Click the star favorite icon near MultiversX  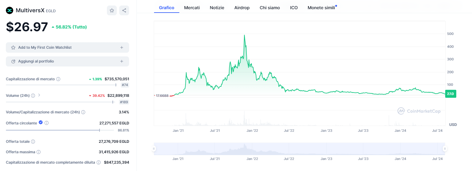[x=112, y=10]
